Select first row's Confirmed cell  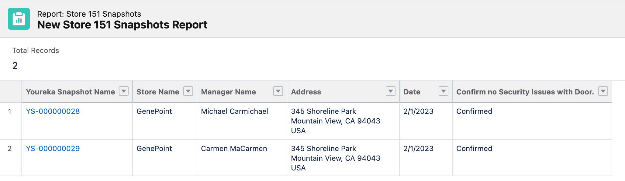coord(532,121)
